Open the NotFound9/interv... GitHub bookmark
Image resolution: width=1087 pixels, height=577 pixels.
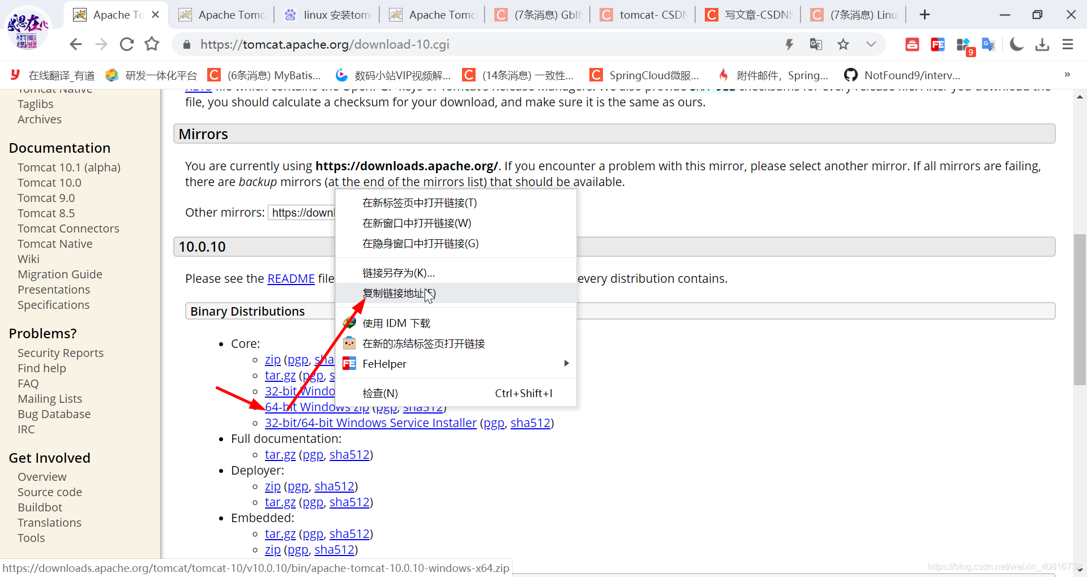[x=902, y=75]
